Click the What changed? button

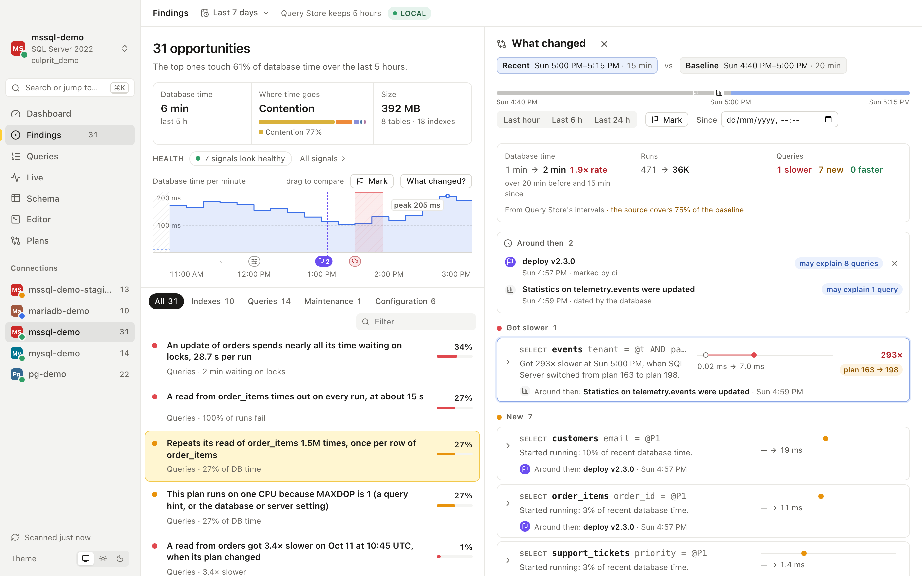coord(436,181)
